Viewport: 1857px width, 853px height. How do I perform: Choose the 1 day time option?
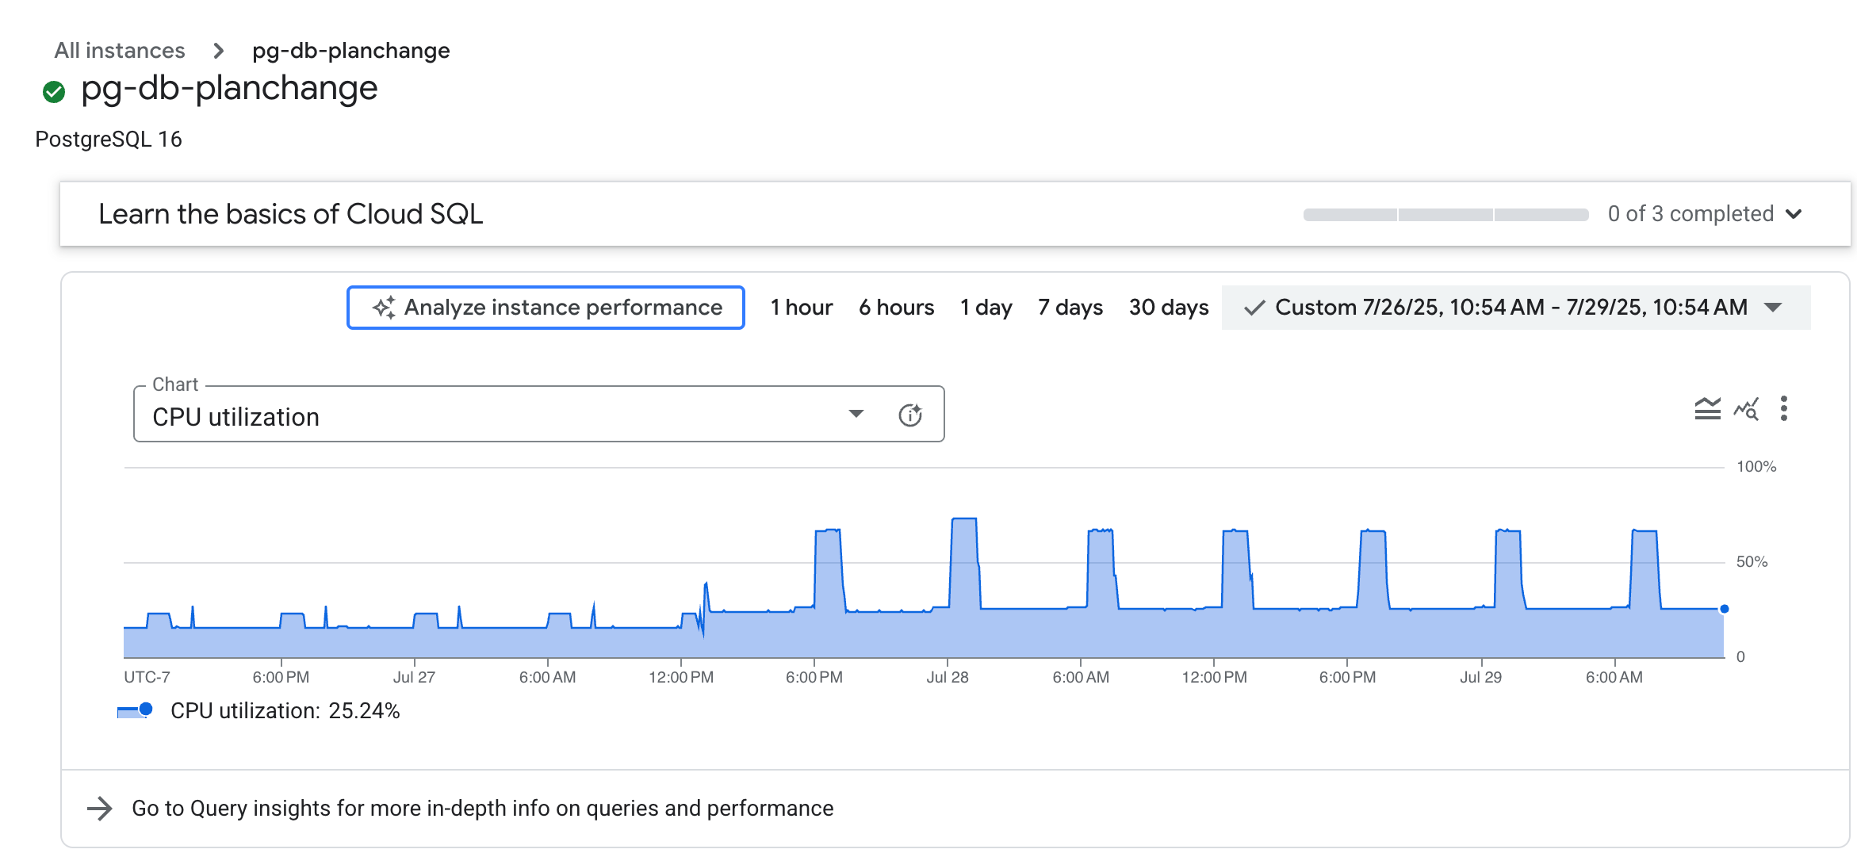pos(986,308)
